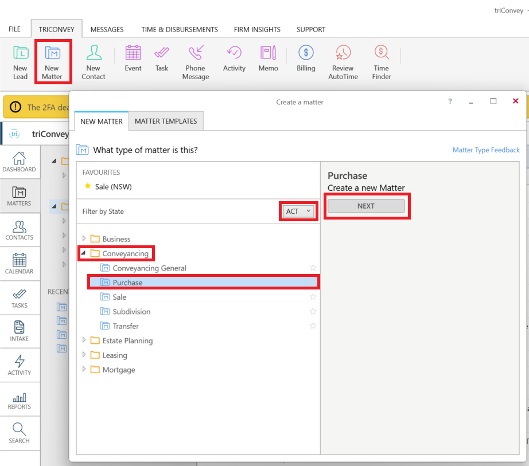Open Contacts in sidebar
Viewport: 529px width, 466px height.
[20, 230]
